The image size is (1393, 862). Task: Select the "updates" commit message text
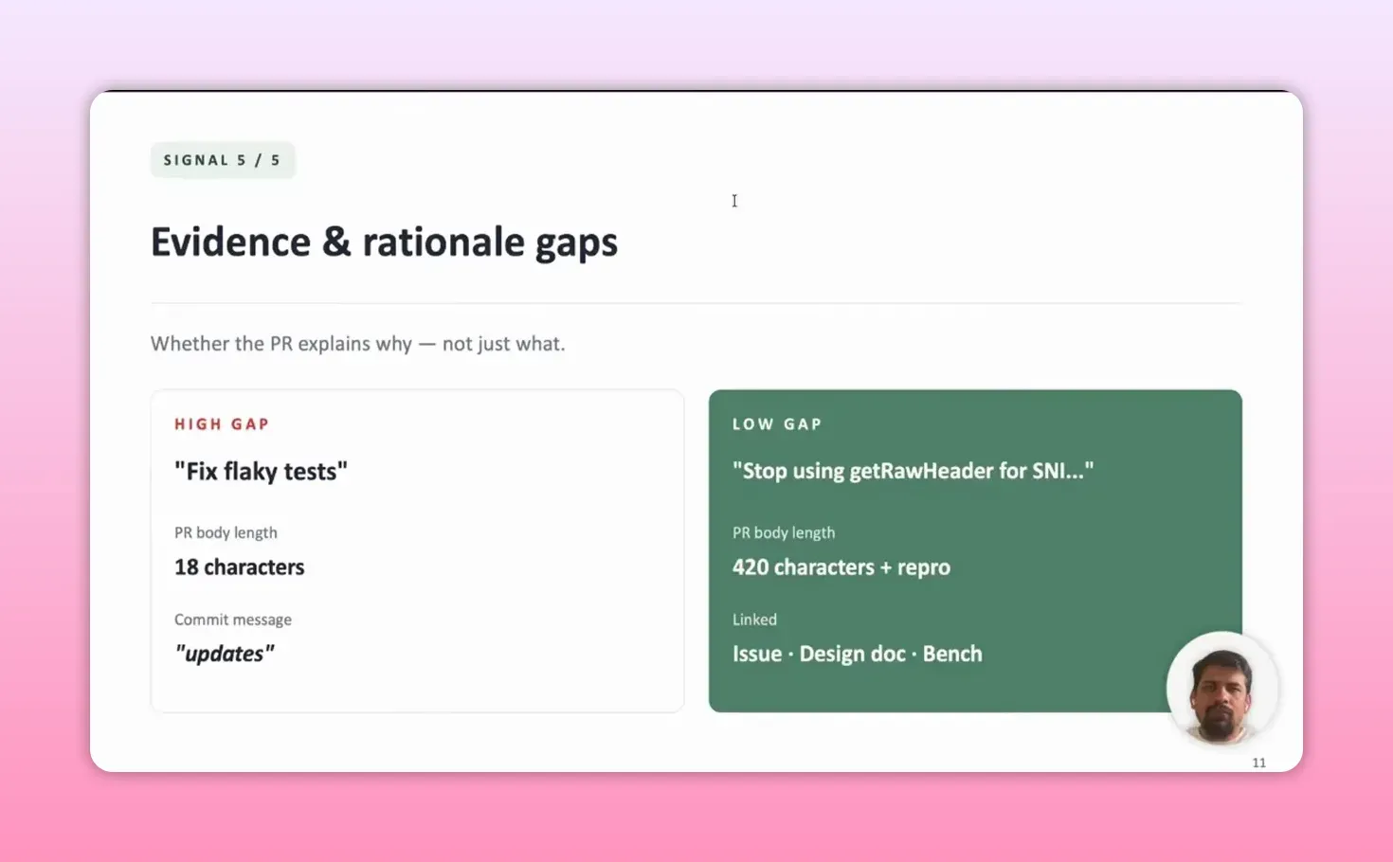pos(225,654)
